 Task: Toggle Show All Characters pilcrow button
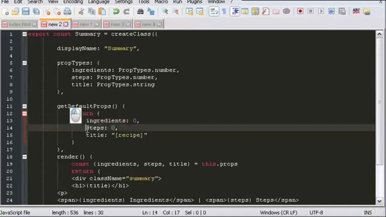(x=224, y=11)
